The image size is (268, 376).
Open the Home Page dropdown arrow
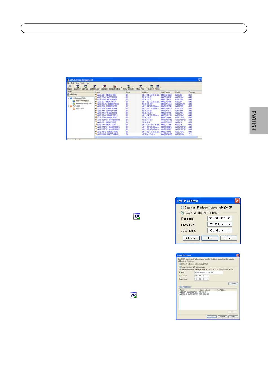[146, 87]
